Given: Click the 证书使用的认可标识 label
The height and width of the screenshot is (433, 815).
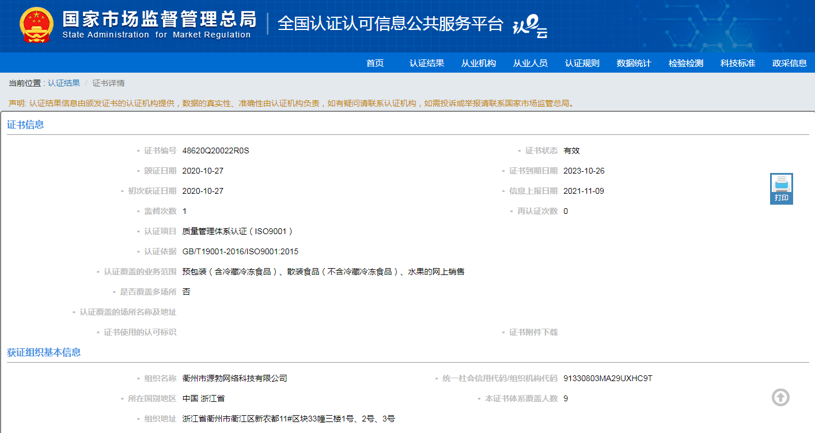Looking at the screenshot, I should tap(140, 332).
